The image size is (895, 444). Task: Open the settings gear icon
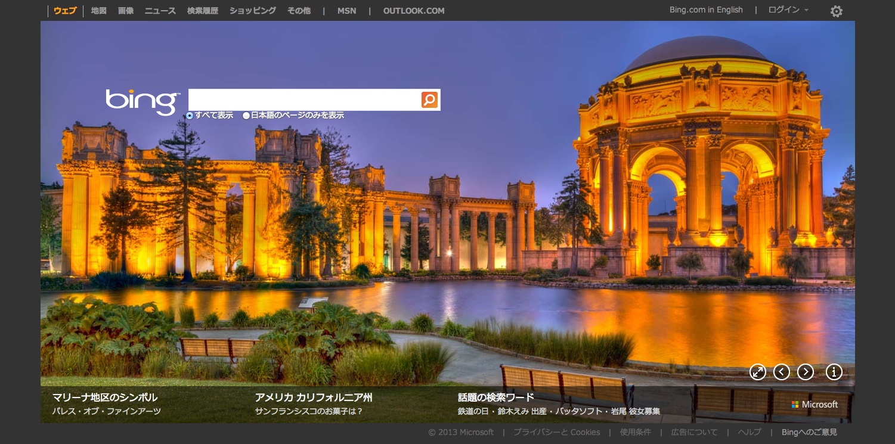point(836,11)
